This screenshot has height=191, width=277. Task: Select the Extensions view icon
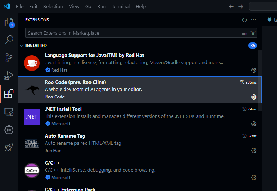[x=9, y=94]
